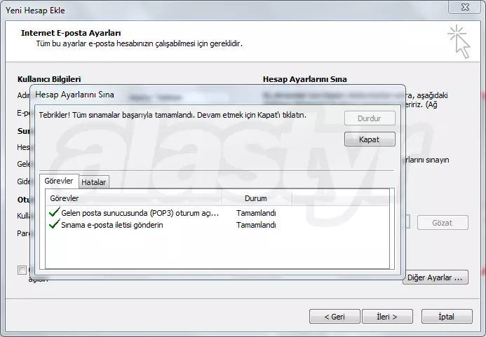Click the Kapat button
486x337 pixels.
tap(370, 139)
